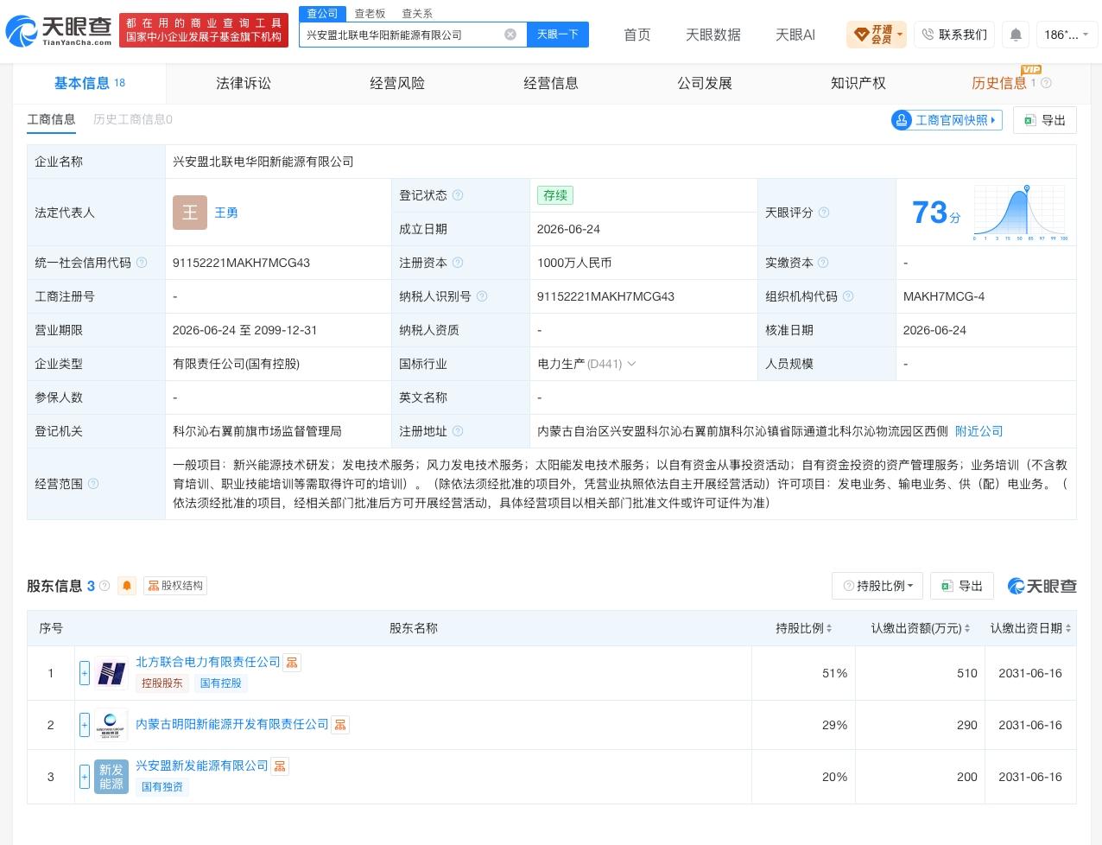
Task: Click 内蒙古明阳新能源 company logo
Action: pos(111,725)
